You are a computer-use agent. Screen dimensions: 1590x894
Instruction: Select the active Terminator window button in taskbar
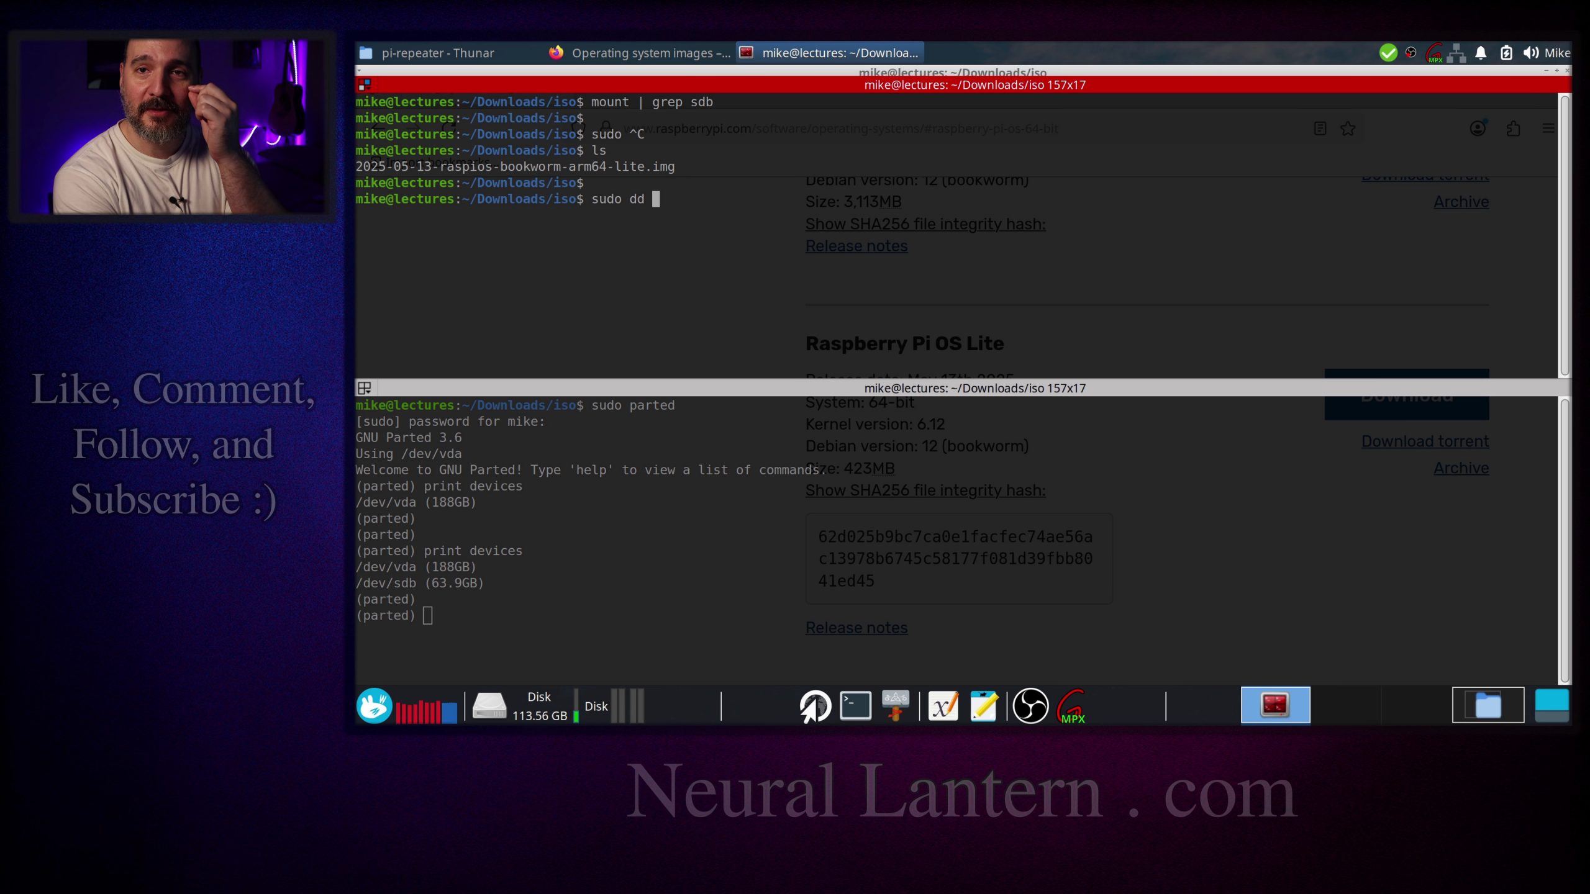(1275, 705)
